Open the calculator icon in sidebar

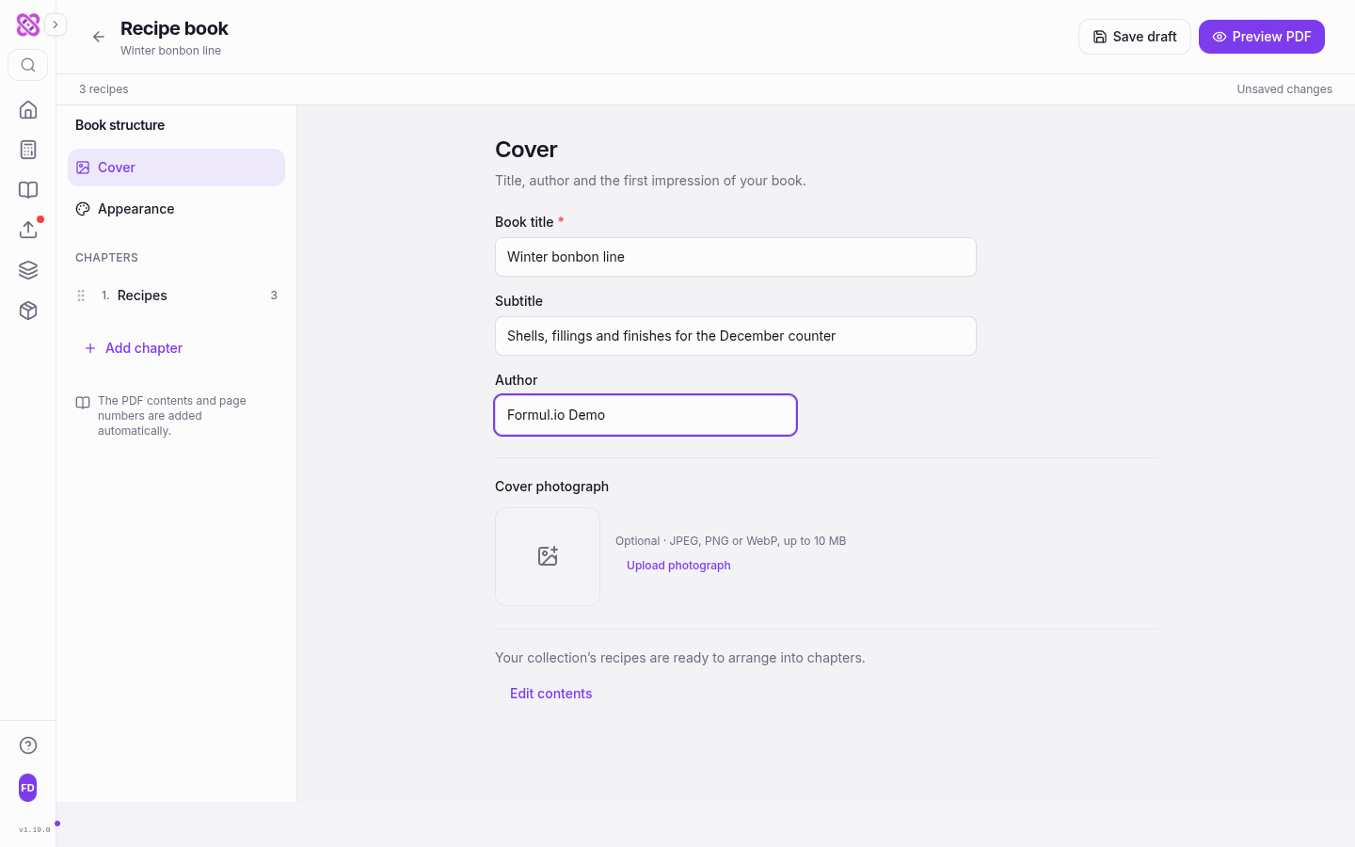pos(28,150)
